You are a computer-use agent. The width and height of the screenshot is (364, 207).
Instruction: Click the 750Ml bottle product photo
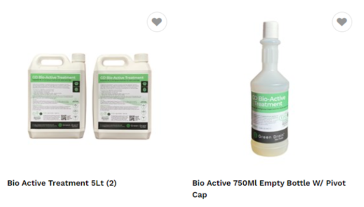point(270,88)
